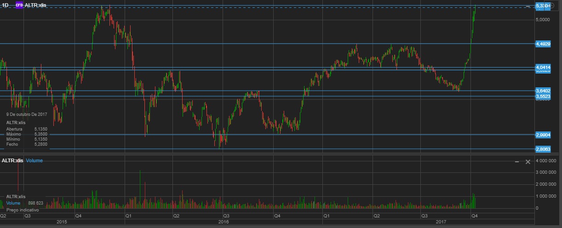Select the 4,0414 price level label
Viewport: 562px width, 228px height.
pos(543,67)
